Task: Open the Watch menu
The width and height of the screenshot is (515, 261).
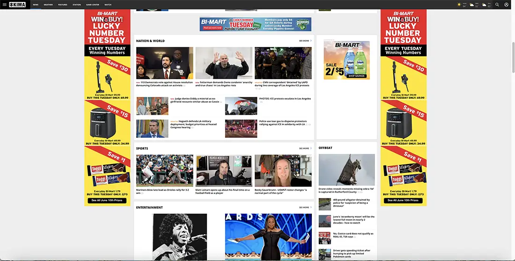Action: 108,5
